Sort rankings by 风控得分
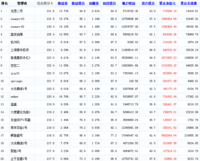 click(x=110, y=4)
